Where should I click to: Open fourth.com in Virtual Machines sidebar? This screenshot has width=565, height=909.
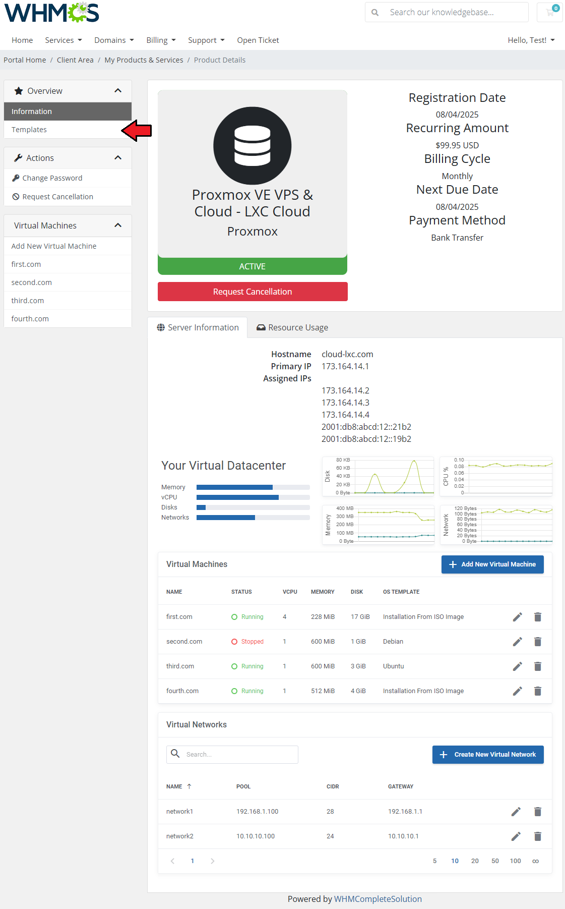pyautogui.click(x=68, y=319)
